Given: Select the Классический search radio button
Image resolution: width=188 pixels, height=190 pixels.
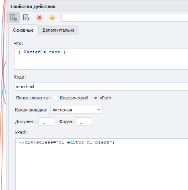Looking at the screenshot, I should click(x=56, y=98).
